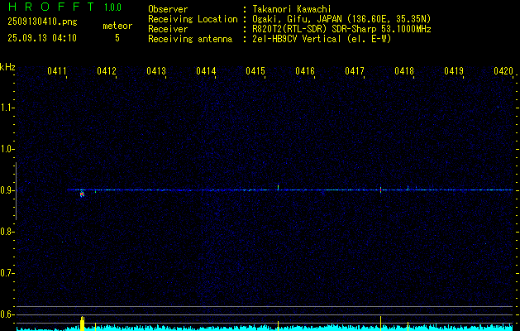This screenshot has height=331, width=520.
Task: Click the 0416 time tick label
Action: [305, 71]
